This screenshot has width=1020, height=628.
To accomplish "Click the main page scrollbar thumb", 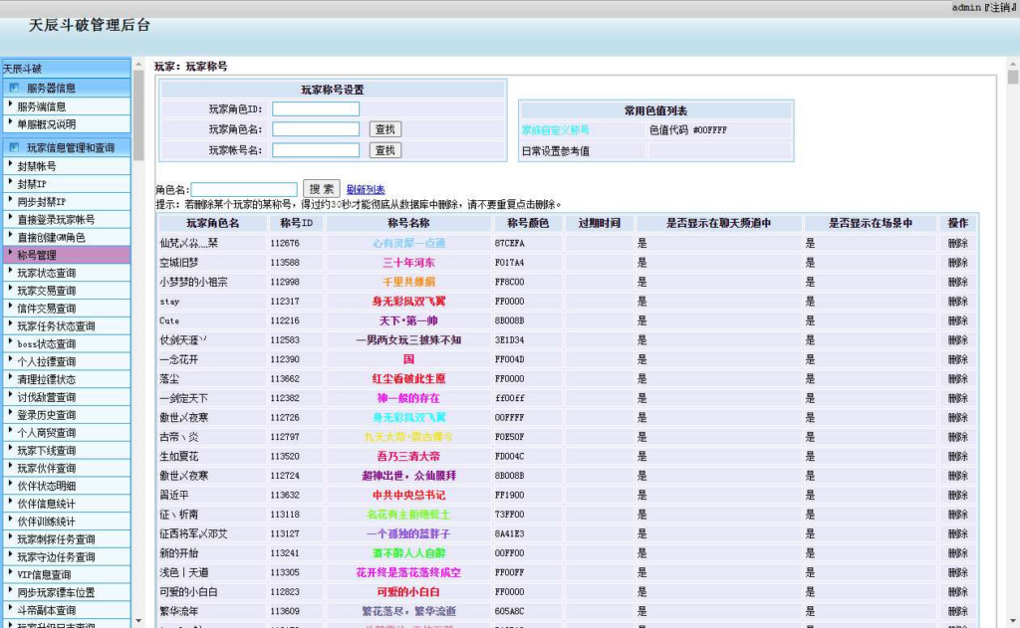I will tap(1013, 78).
